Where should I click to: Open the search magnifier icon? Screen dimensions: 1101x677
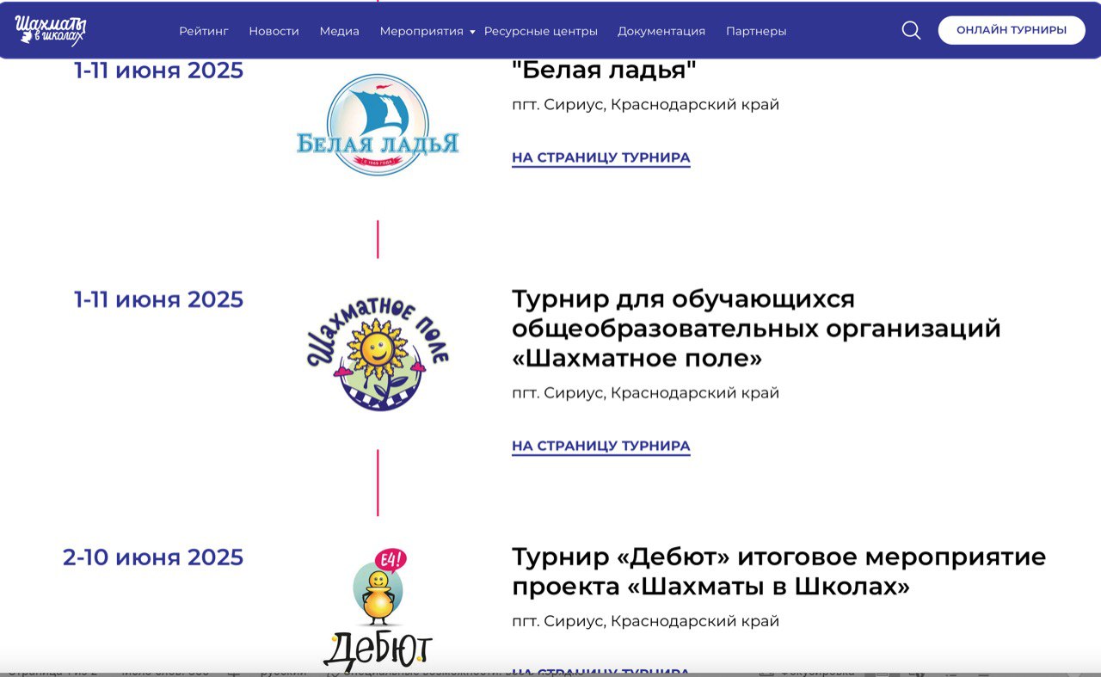click(x=911, y=30)
